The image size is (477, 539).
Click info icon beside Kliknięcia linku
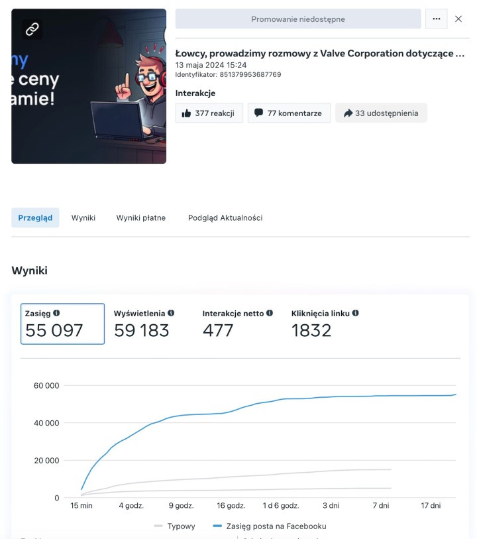coord(356,313)
